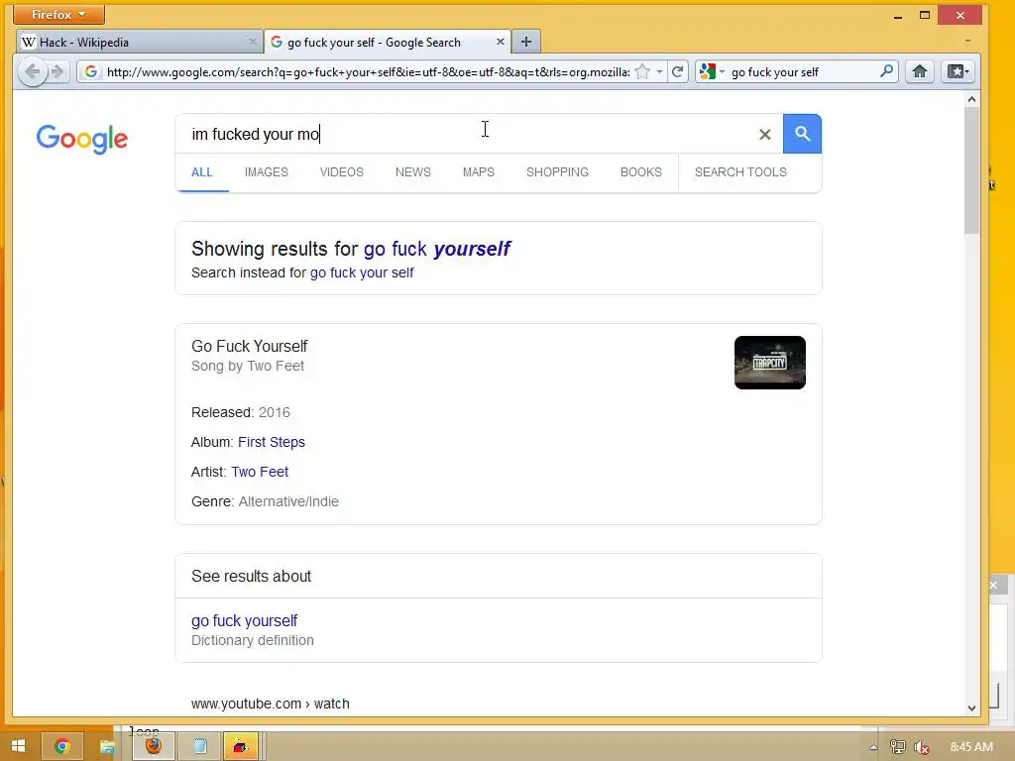Open the list all tabs dropdown
Viewport: 1015px width, 761px height.
[967, 42]
